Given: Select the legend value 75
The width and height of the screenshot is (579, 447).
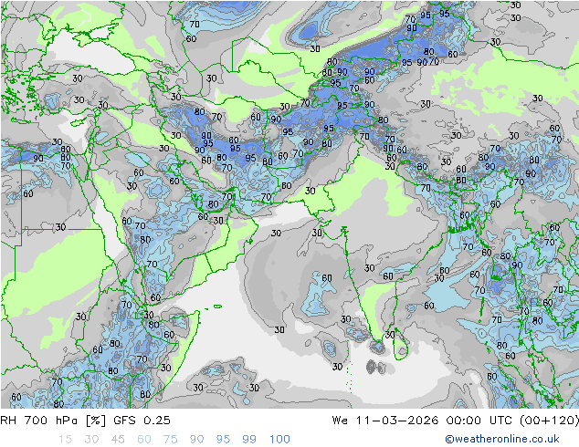Looking at the screenshot, I should (x=170, y=440).
